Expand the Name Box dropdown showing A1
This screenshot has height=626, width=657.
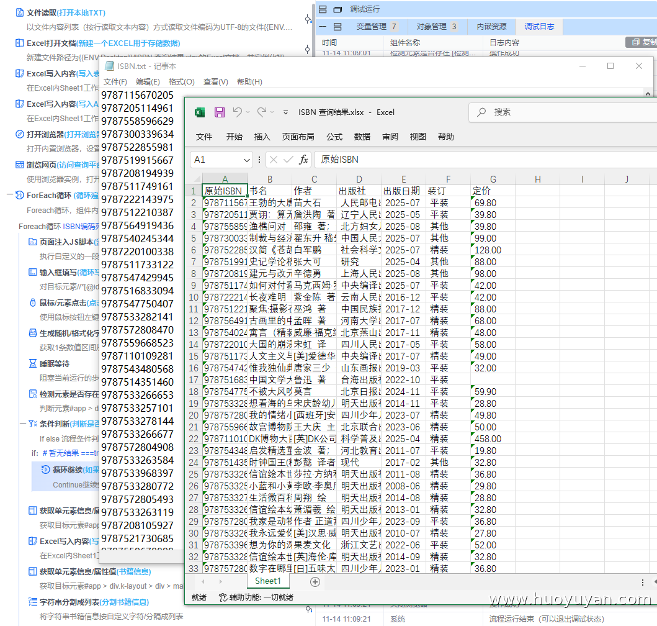(246, 160)
